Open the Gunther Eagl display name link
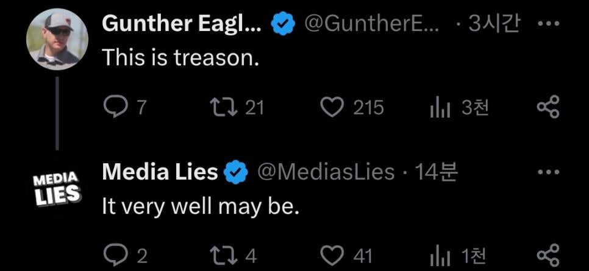 (182, 24)
